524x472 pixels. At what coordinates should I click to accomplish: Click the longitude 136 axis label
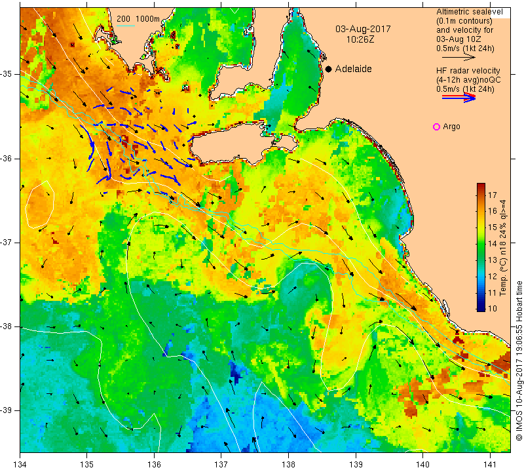tap(154, 465)
